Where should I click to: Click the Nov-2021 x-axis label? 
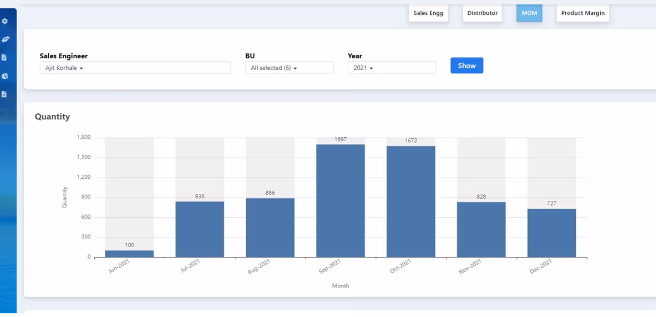tap(470, 267)
